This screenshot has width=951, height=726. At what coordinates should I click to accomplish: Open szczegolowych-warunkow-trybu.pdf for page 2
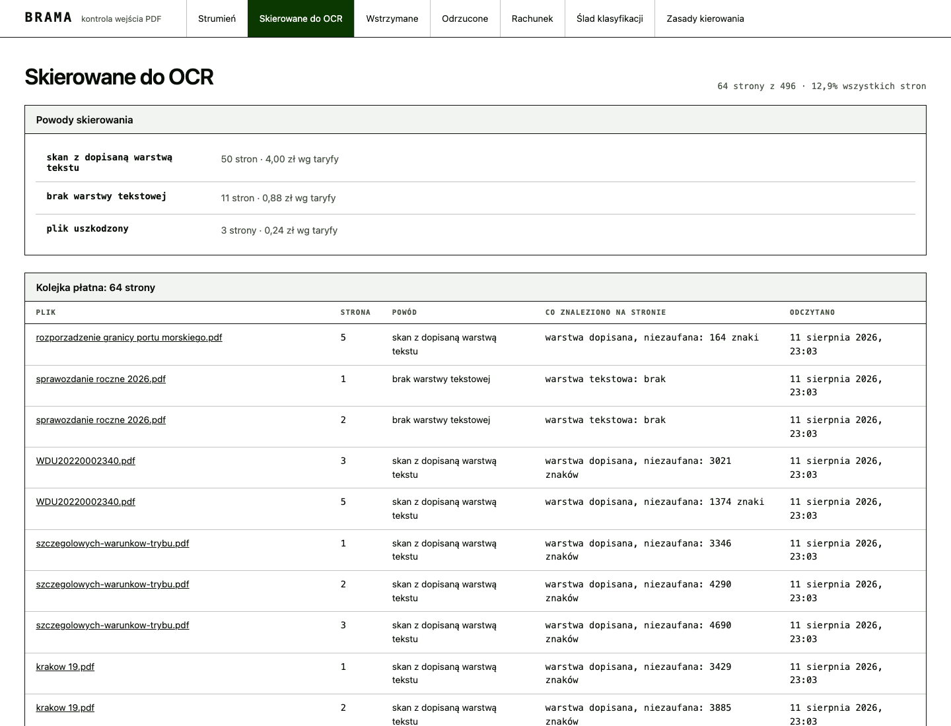[x=112, y=584]
